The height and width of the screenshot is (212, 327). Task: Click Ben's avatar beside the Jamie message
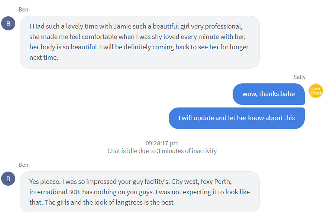point(8,23)
